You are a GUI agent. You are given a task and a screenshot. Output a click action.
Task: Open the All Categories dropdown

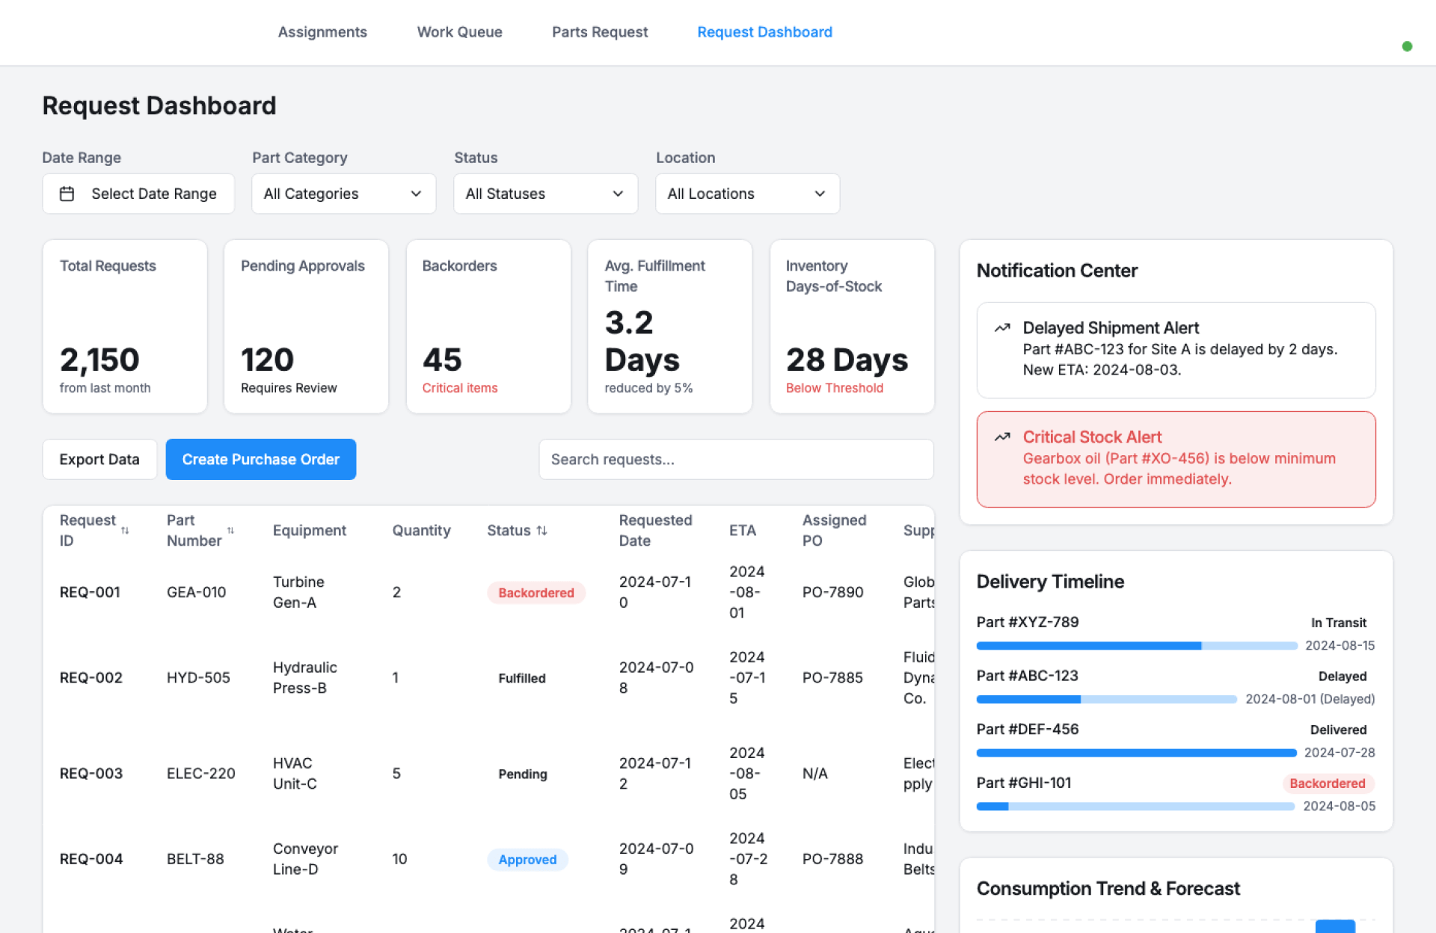pos(343,194)
